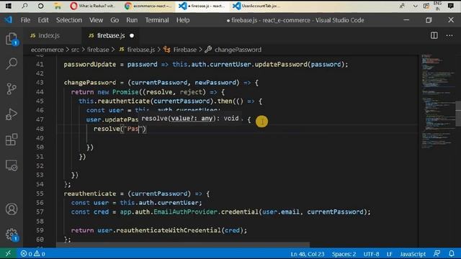The image size is (461, 259).
Task: Open editor More Actions ellipsis
Action: click(x=449, y=35)
